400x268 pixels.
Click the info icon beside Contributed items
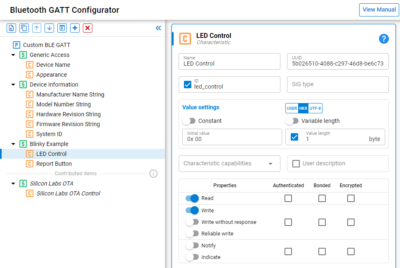click(153, 174)
